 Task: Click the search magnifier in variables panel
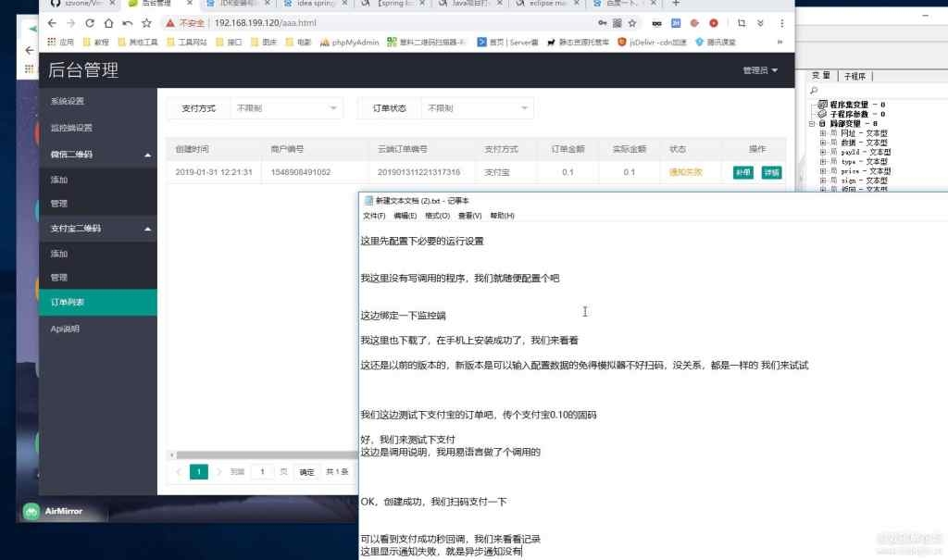pos(814,91)
